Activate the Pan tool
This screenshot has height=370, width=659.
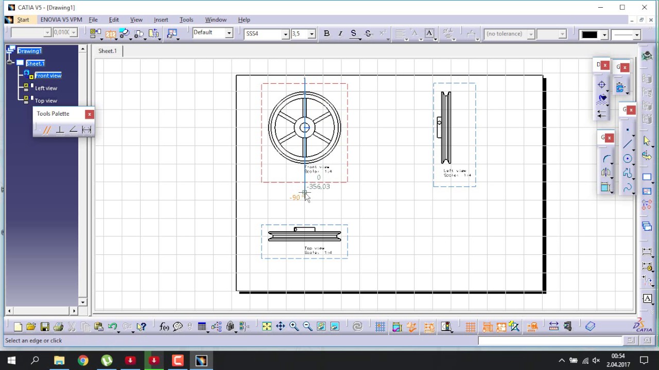(x=281, y=327)
